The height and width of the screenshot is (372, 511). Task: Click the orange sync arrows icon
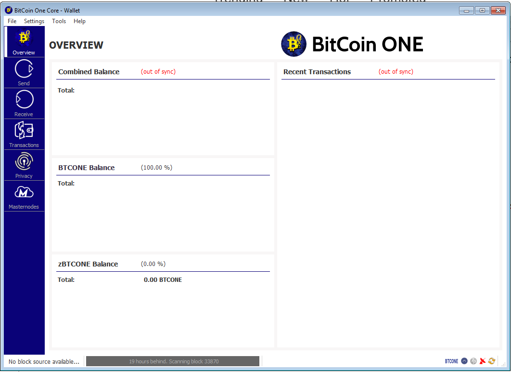click(x=492, y=361)
